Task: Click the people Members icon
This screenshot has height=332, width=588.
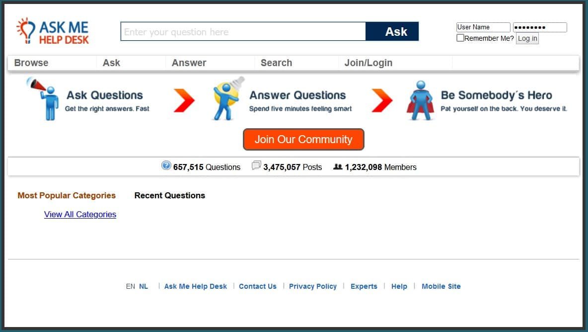Action: (x=338, y=166)
